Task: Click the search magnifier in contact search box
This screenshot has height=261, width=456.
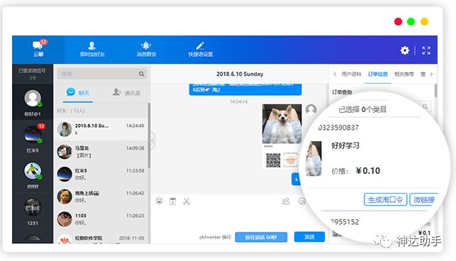Action: coord(141,74)
